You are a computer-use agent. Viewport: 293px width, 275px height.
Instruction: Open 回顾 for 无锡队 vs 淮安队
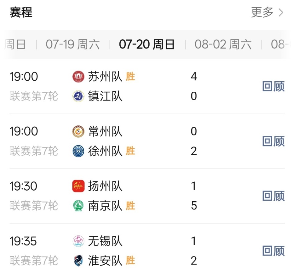point(273,251)
